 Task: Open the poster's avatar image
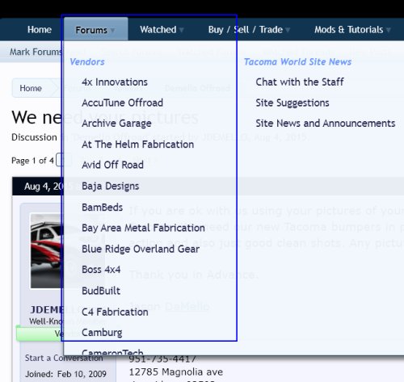point(47,251)
